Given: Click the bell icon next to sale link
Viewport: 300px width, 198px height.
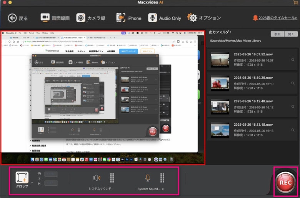Looking at the screenshot, I should coord(255,18).
